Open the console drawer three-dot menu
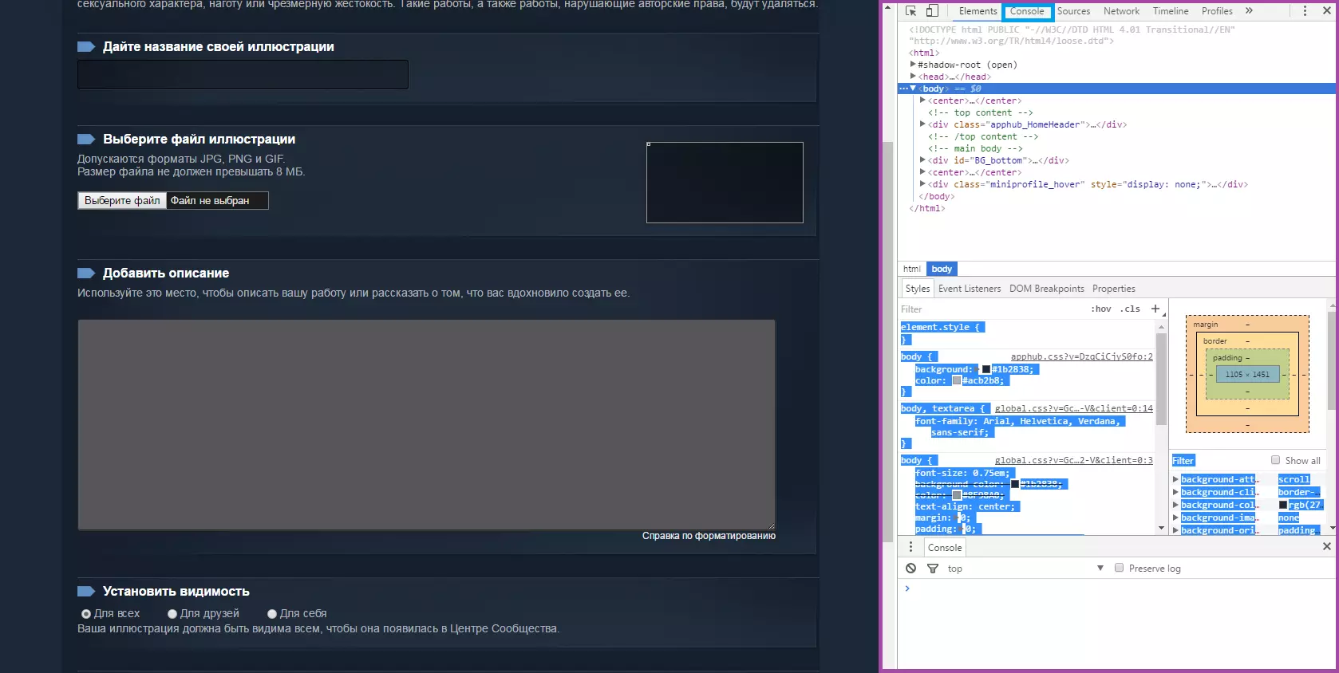 (x=910, y=547)
